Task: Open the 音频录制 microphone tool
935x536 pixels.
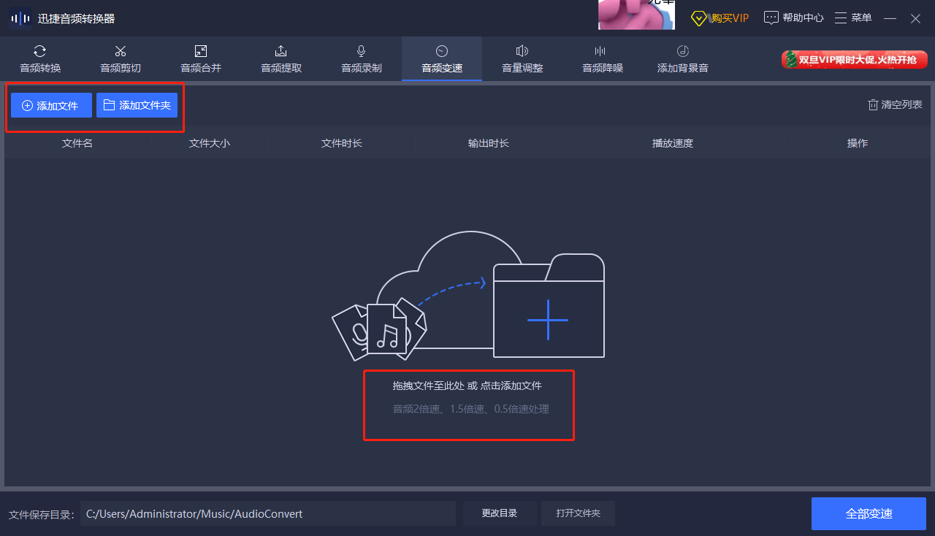Action: 362,59
